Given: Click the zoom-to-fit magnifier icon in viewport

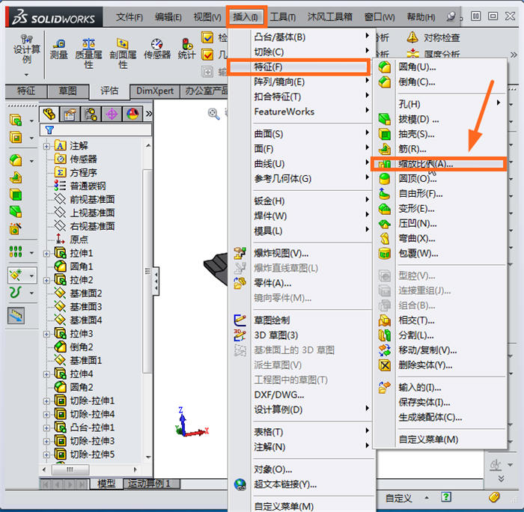Looking at the screenshot, I should point(214,114).
